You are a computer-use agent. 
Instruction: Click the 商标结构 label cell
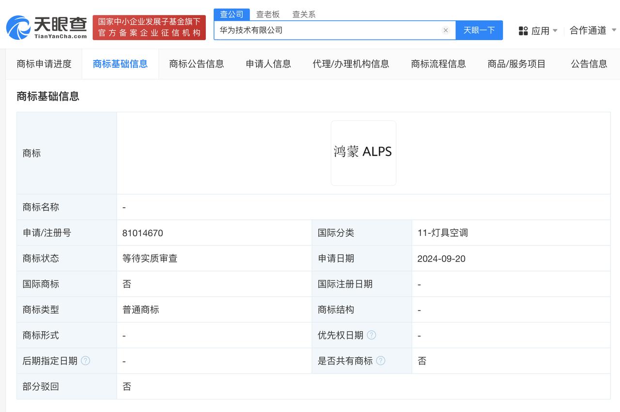[x=362, y=310]
